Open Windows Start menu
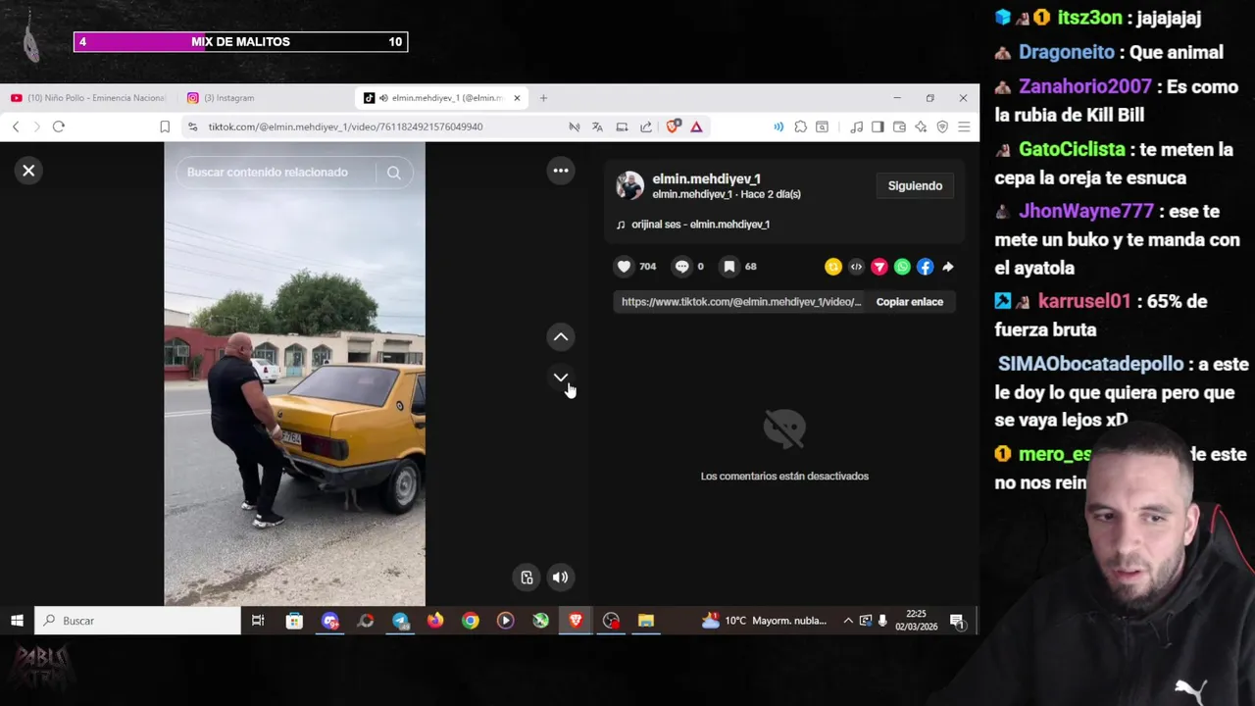This screenshot has width=1255, height=706. (17, 621)
